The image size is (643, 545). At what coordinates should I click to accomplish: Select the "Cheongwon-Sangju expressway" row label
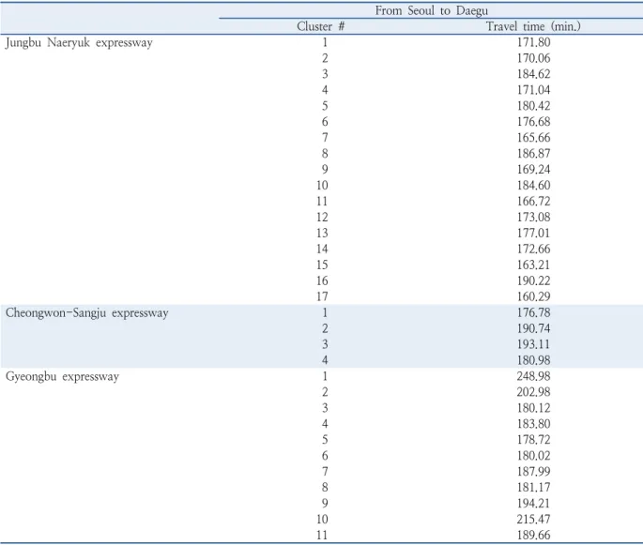click(87, 313)
